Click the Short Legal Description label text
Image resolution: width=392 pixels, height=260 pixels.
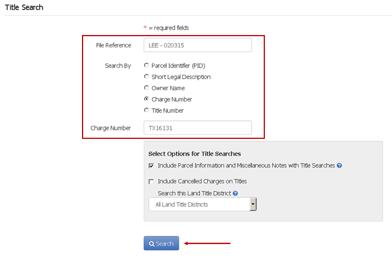(181, 77)
